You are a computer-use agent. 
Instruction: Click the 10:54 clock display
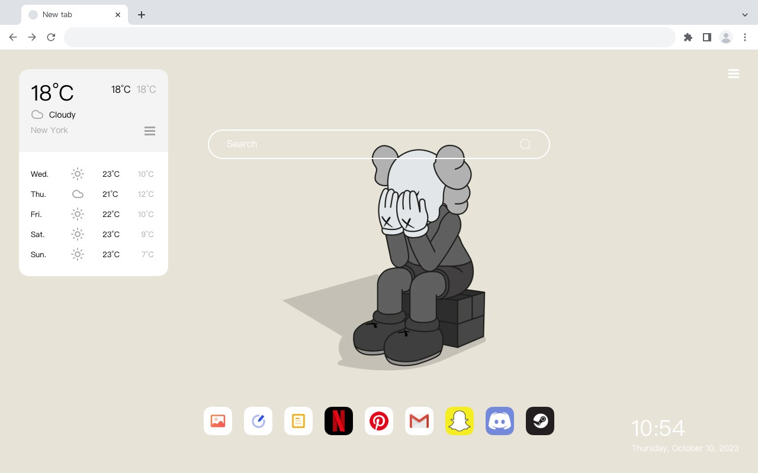coord(658,428)
